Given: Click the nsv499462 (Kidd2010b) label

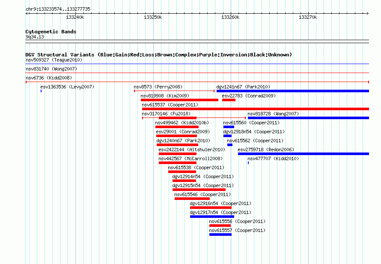Looking at the screenshot, I should (x=182, y=123).
